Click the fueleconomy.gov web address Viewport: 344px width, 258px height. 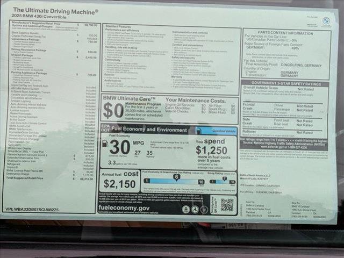[124, 207]
